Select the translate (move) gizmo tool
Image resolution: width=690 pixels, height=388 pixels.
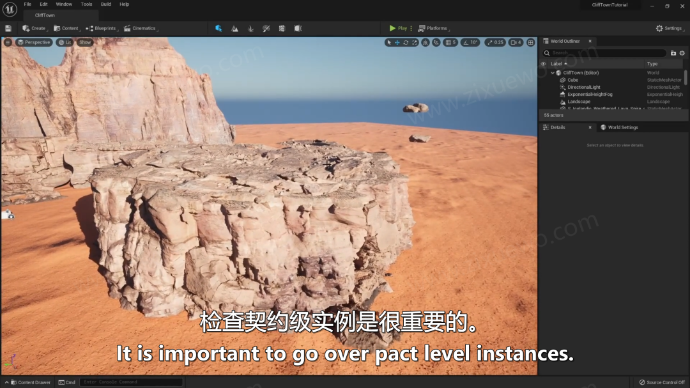[397, 42]
